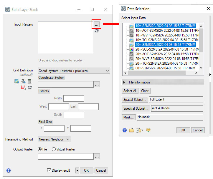Click the Spatial Subset... button
Screen dimensions: 213x179
(135, 100)
